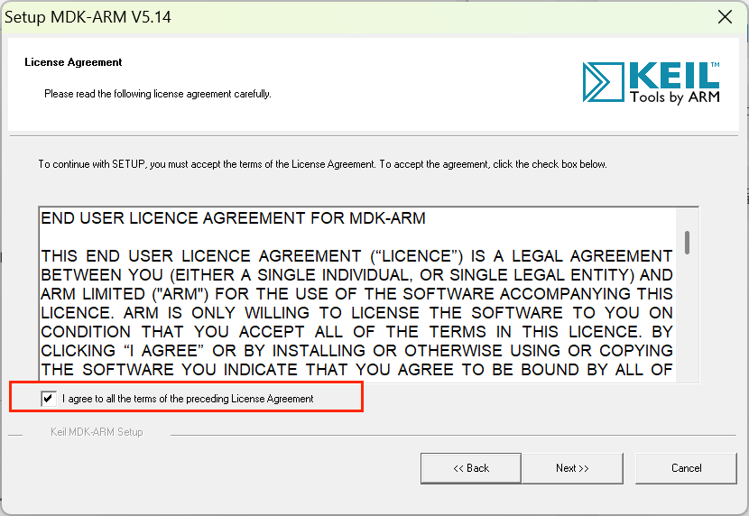Click the 'I agree to all the terms' label text
This screenshot has width=749, height=516.
pyautogui.click(x=188, y=399)
